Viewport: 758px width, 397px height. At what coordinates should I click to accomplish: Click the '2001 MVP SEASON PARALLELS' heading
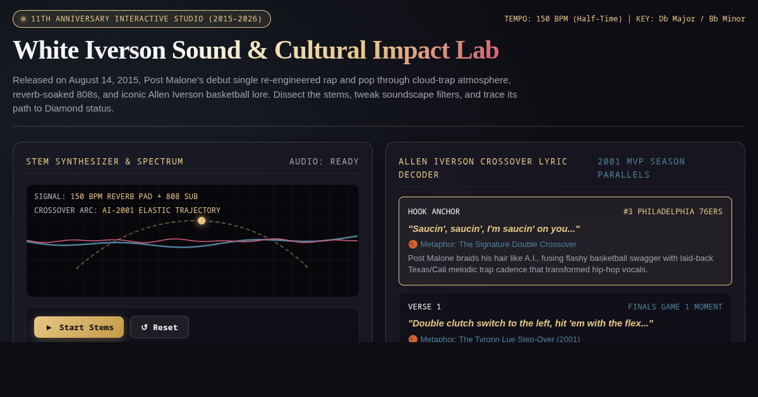coord(641,168)
